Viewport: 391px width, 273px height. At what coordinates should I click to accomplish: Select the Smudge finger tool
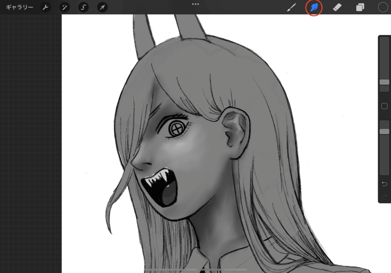tap(314, 7)
